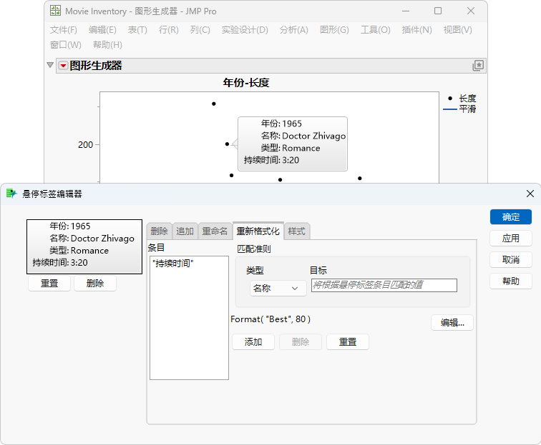Open the 窗口(W) menu
Image resolution: width=541 pixels, height=445 pixels.
tap(66, 45)
